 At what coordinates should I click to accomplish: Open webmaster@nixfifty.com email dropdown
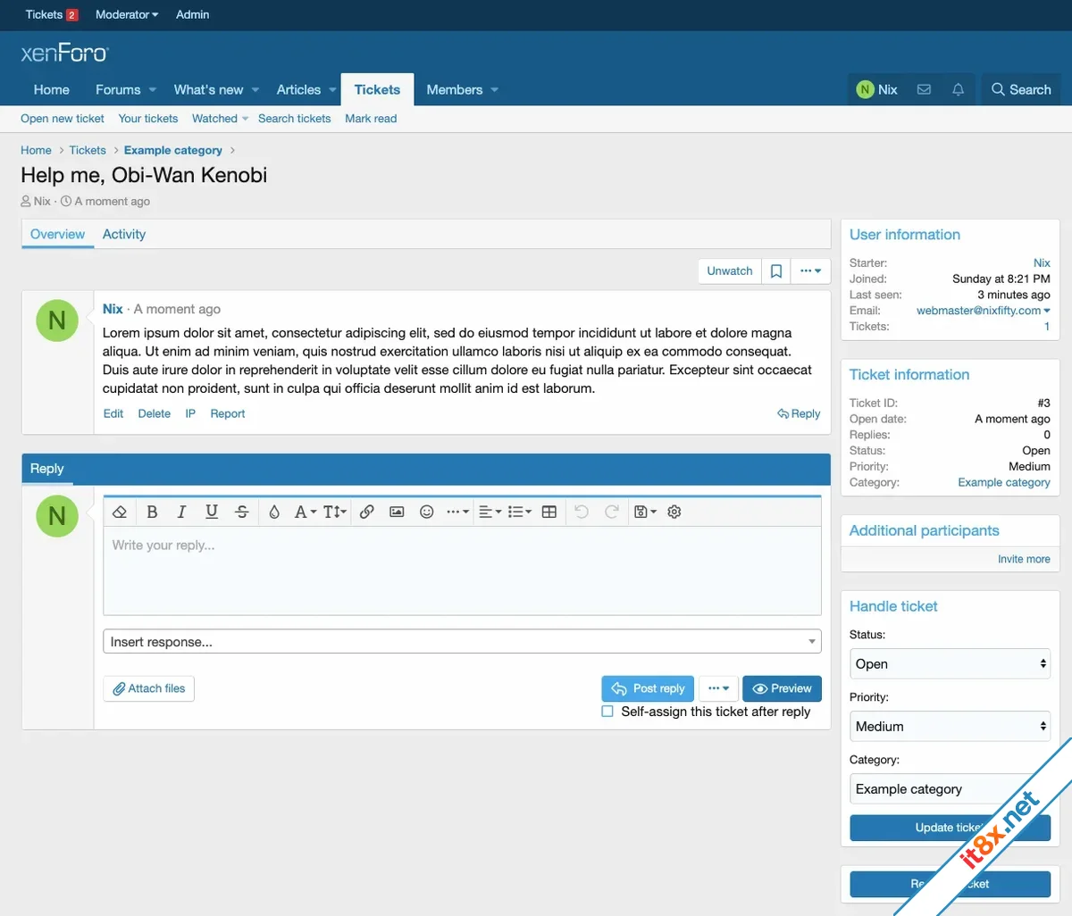(x=983, y=311)
